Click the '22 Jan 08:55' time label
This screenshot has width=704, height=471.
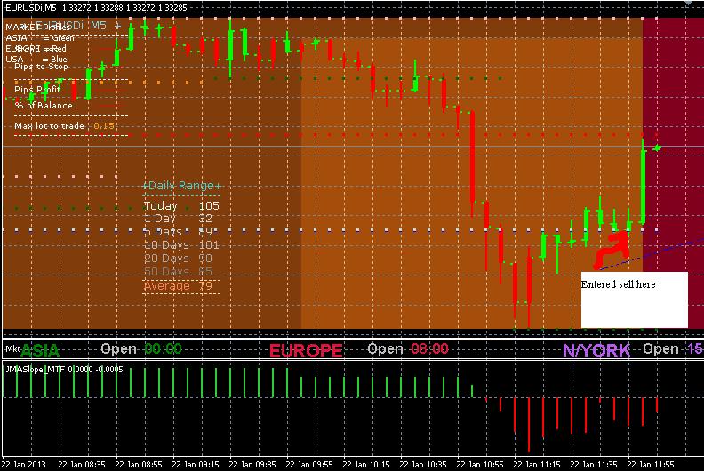(139, 464)
